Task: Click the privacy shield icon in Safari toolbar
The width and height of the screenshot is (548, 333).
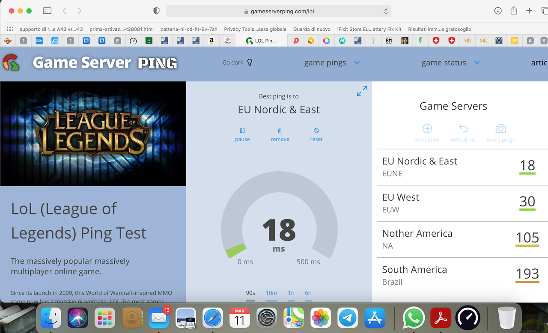Action: tap(156, 11)
